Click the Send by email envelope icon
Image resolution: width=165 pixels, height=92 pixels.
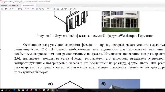[x=10, y=9]
